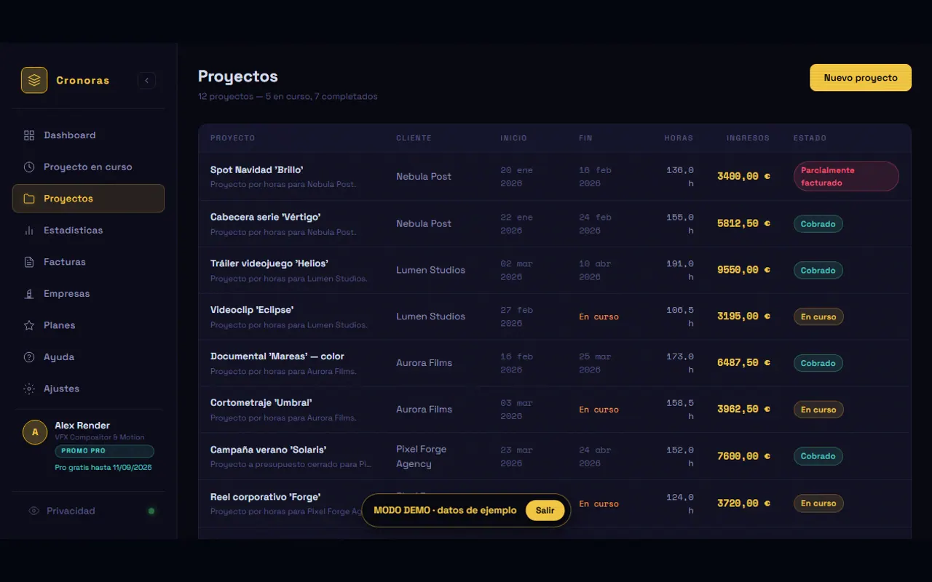Click the Pixel Forge Agency client cell

click(x=422, y=456)
